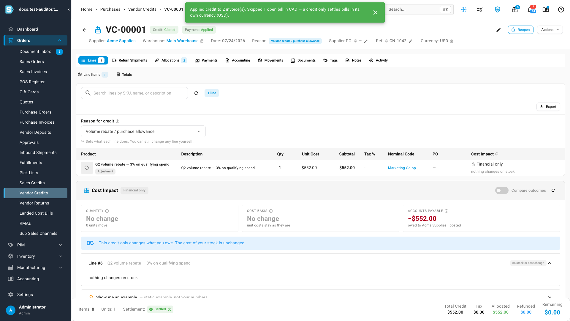Collapse the Line #6 detail row
The image size is (570, 321).
550,263
